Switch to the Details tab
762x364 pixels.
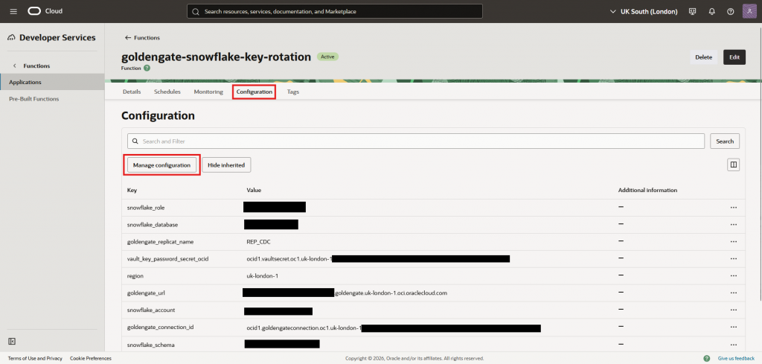click(132, 92)
